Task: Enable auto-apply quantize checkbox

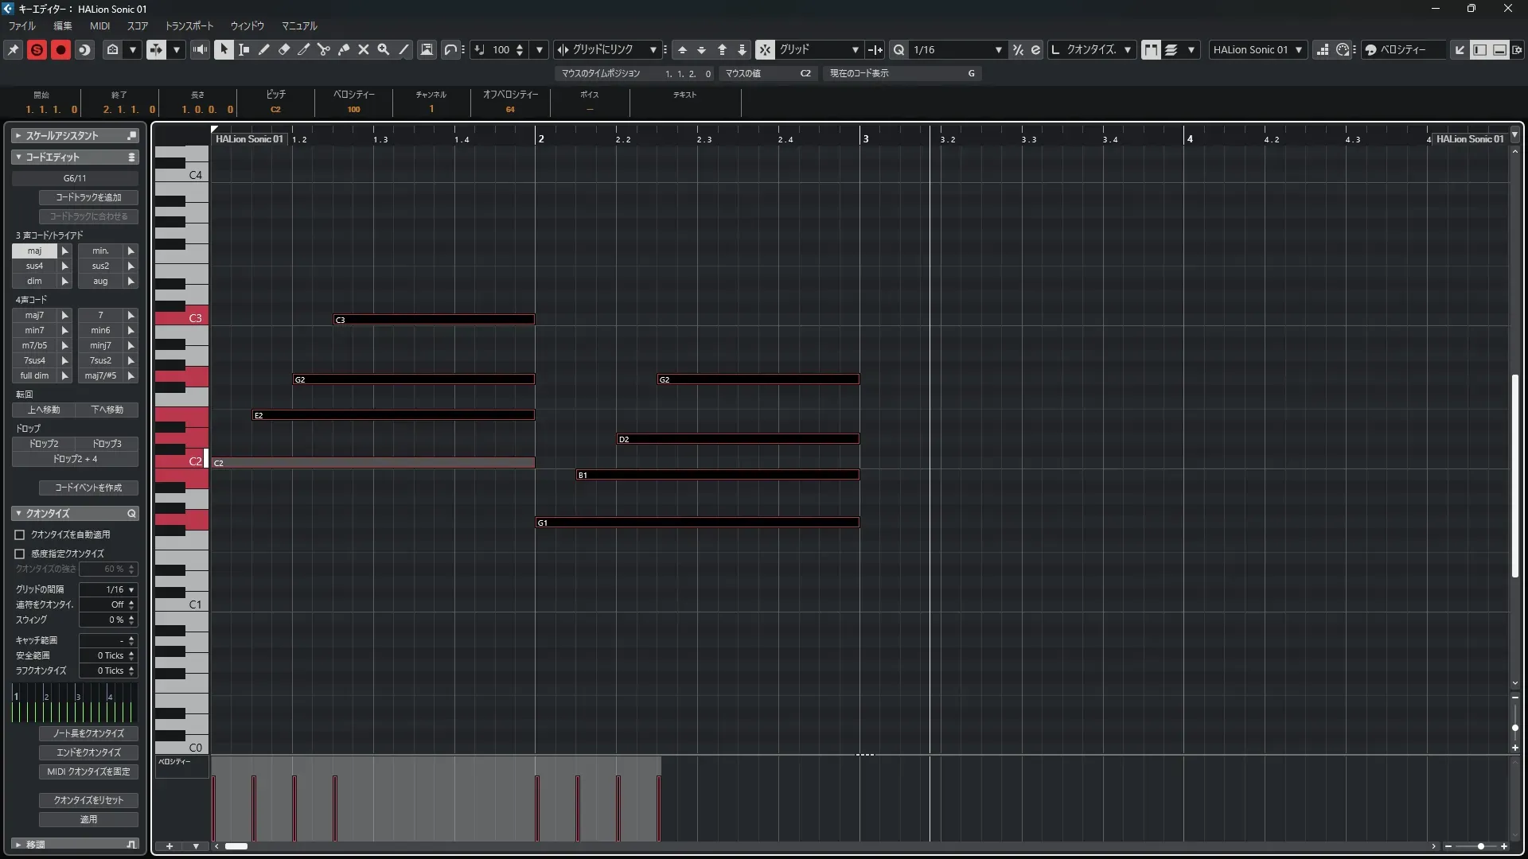Action: click(x=20, y=534)
